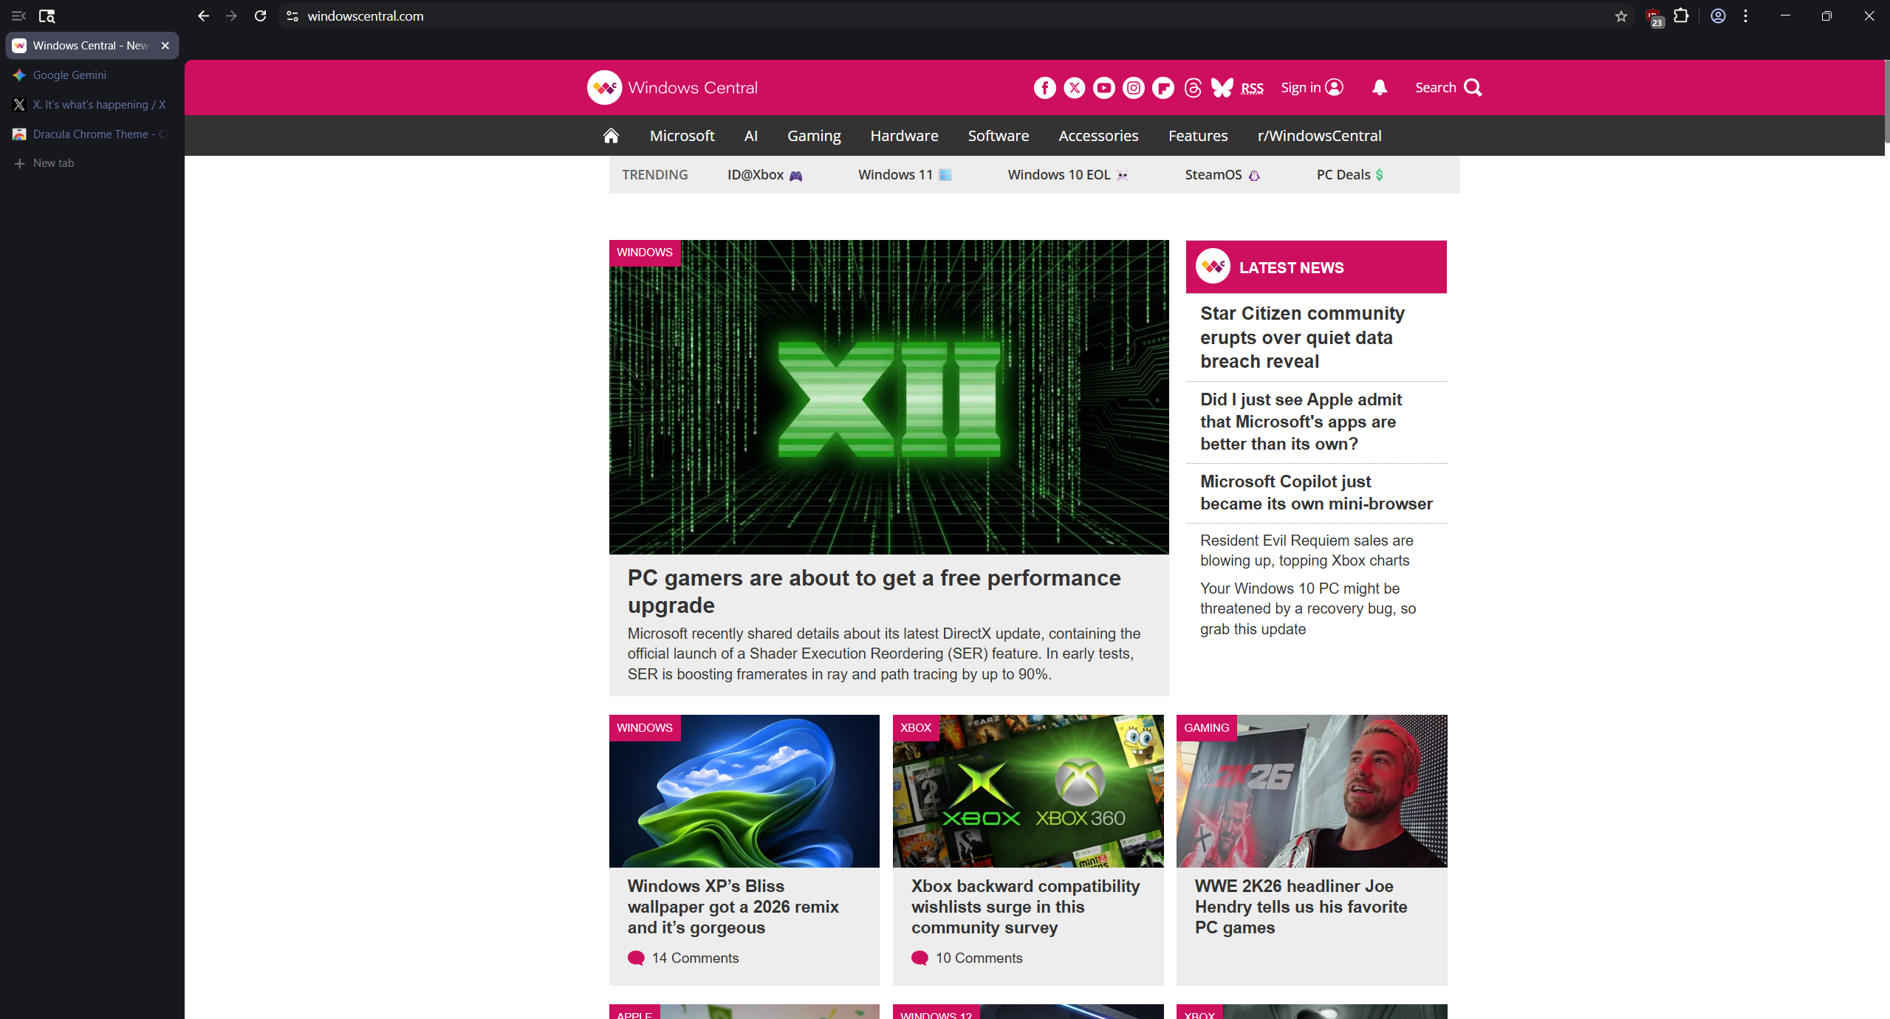Image resolution: width=1890 pixels, height=1019 pixels.
Task: Collapse the browser tab sidebar
Action: pos(18,16)
